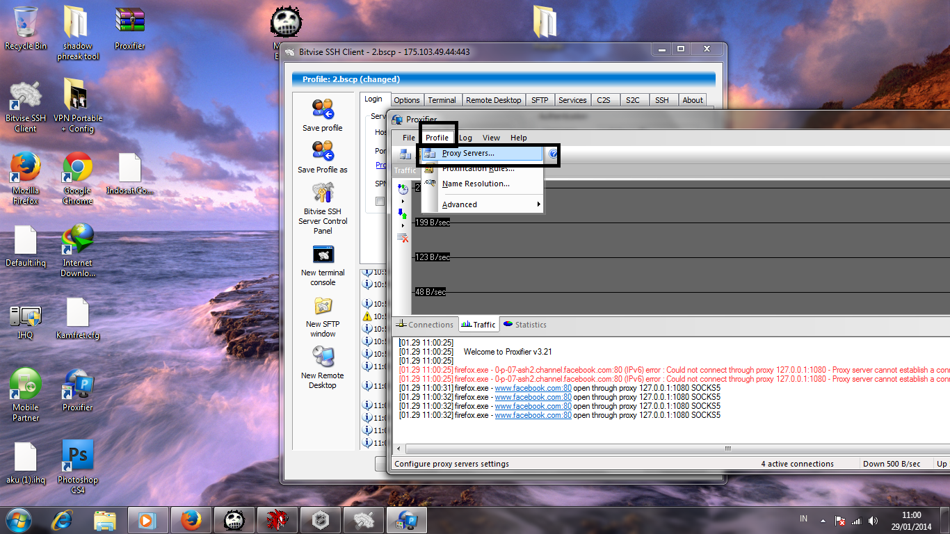
Task: Click the Proxifier desktop shortcut
Action: pyautogui.click(x=78, y=389)
